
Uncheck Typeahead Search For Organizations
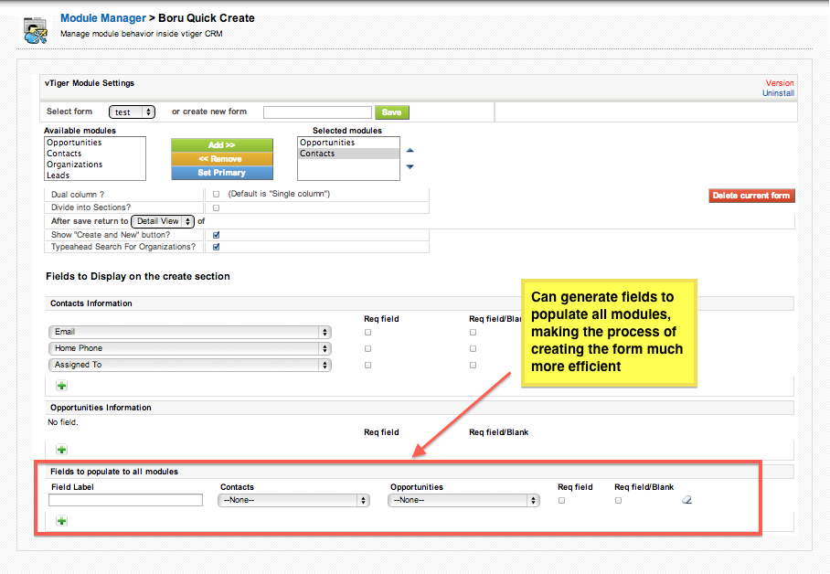(x=216, y=247)
